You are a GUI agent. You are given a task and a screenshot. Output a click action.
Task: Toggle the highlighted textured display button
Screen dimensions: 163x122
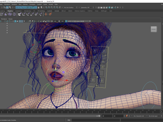(22, 21)
